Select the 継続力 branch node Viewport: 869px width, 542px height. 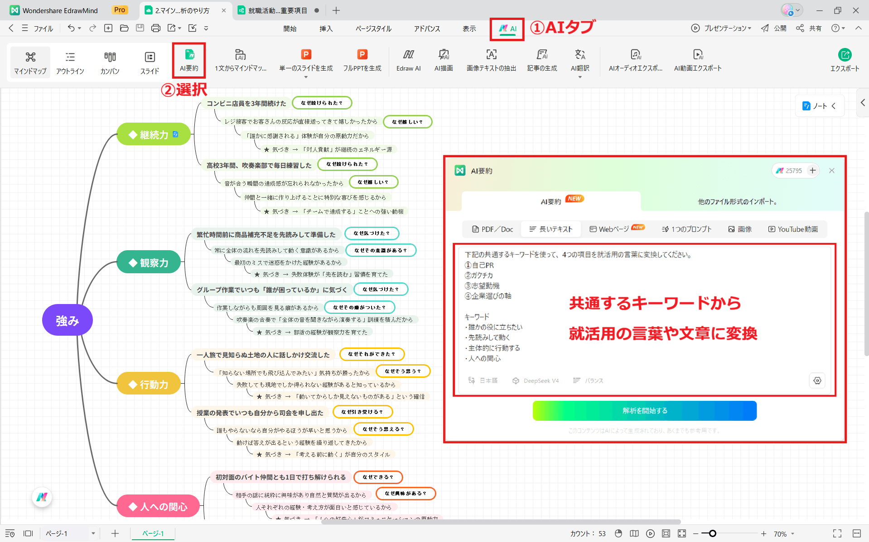coord(154,134)
